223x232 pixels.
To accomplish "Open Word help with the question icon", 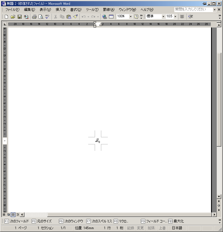I will pyautogui.click(x=136, y=16).
